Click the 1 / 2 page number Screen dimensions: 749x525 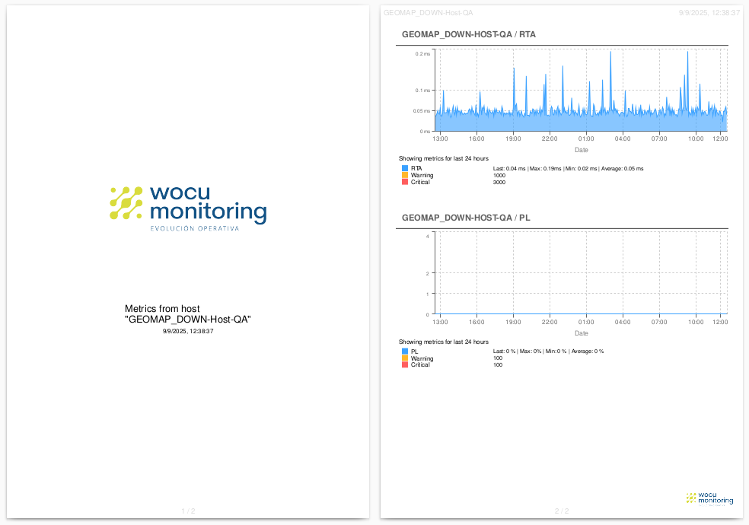pos(188,511)
